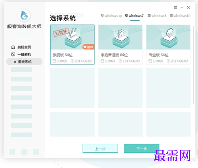Switch to the windows xp tab
The width and height of the screenshot is (198, 168).
pos(112,16)
